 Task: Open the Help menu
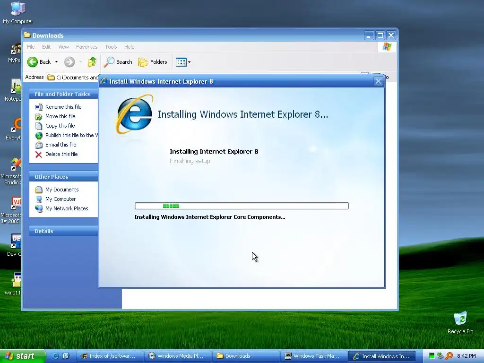click(130, 47)
